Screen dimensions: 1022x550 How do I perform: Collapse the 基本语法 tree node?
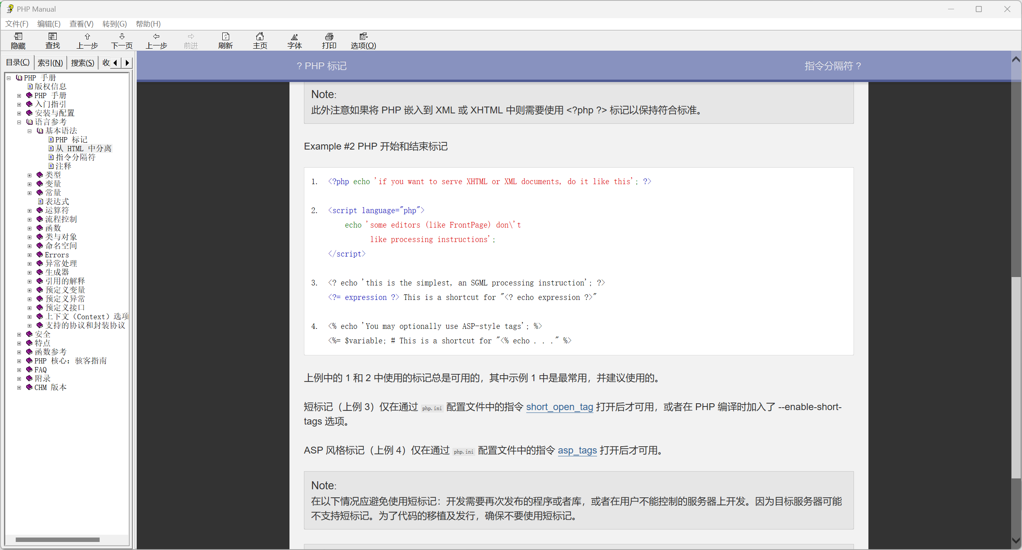pyautogui.click(x=29, y=131)
